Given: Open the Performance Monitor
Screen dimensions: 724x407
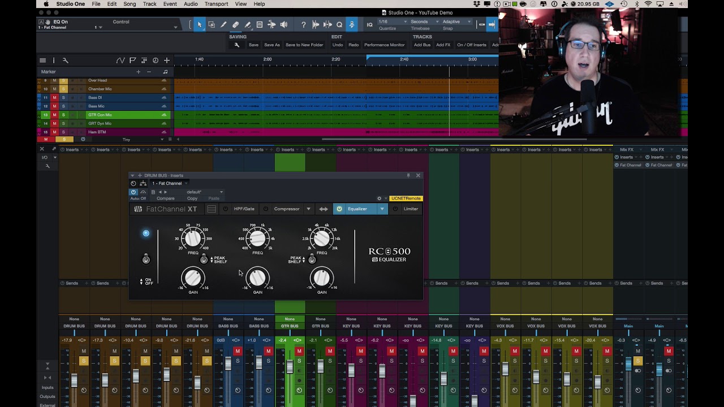Looking at the screenshot, I should click(384, 45).
